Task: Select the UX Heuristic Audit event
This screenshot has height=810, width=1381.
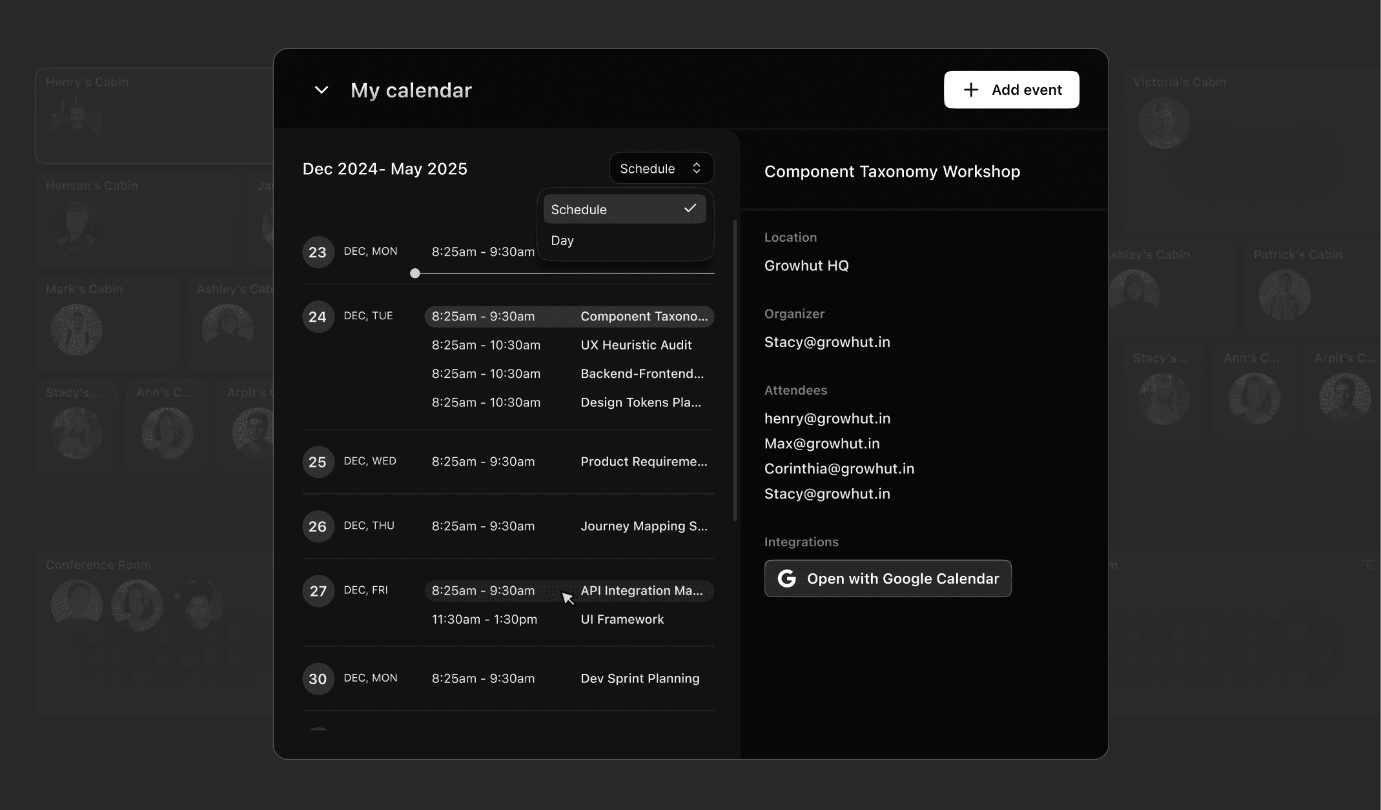Action: 635,345
